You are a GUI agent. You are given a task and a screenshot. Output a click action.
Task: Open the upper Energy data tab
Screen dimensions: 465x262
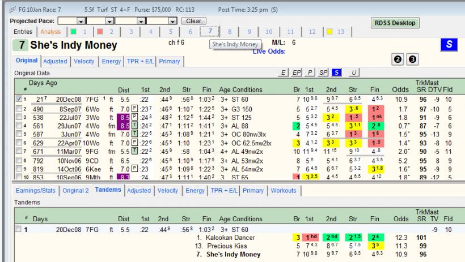[111, 61]
